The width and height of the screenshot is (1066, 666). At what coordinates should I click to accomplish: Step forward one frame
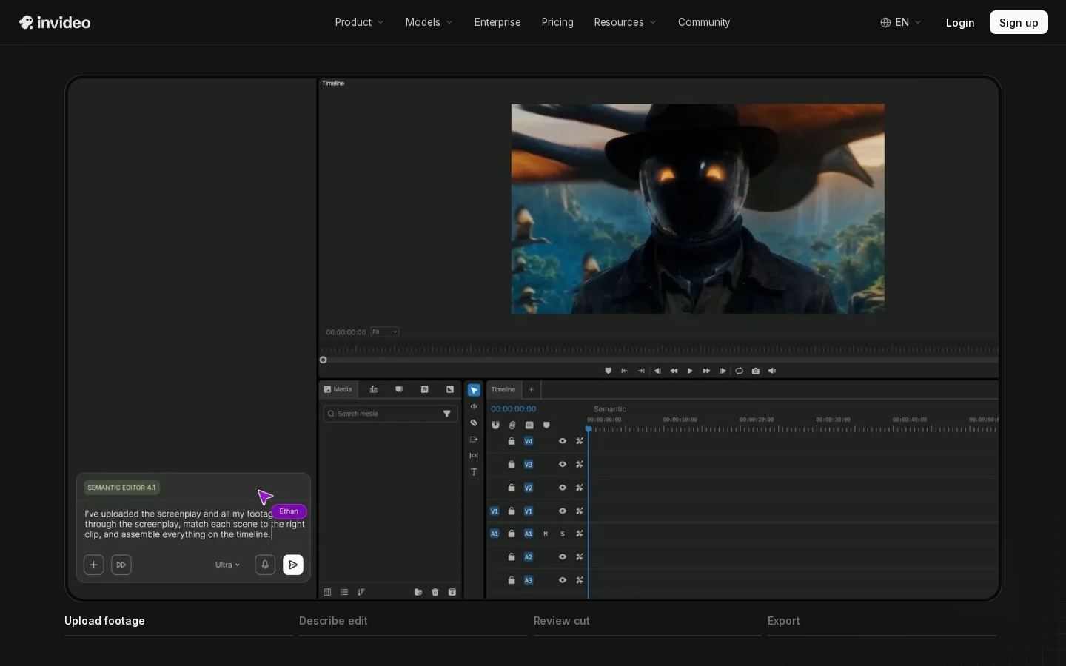pyautogui.click(x=723, y=371)
